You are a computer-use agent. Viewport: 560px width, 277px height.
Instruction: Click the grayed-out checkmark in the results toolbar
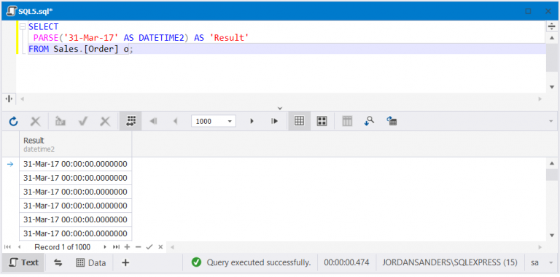(x=83, y=121)
